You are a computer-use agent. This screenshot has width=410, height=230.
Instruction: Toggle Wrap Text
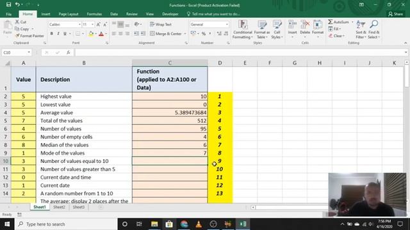161,24
